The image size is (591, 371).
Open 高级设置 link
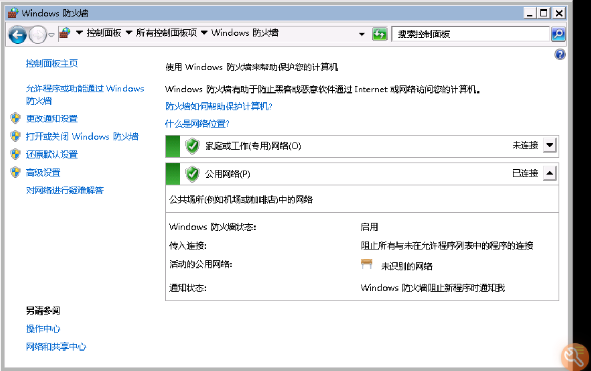[x=43, y=172]
